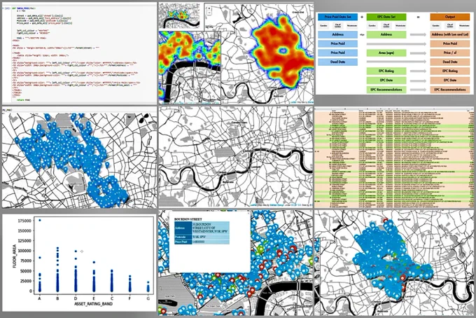Viewport: 476px width, 318px height.
Task: Click the 100000 tick on the y-axis
Action: tap(25, 251)
